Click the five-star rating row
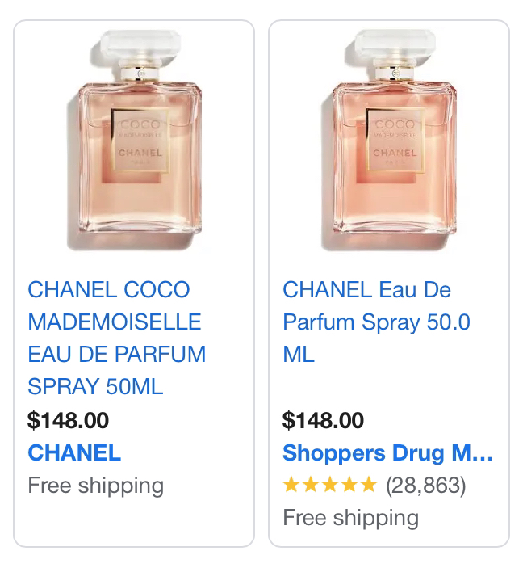This screenshot has height=572, width=523. click(x=374, y=486)
